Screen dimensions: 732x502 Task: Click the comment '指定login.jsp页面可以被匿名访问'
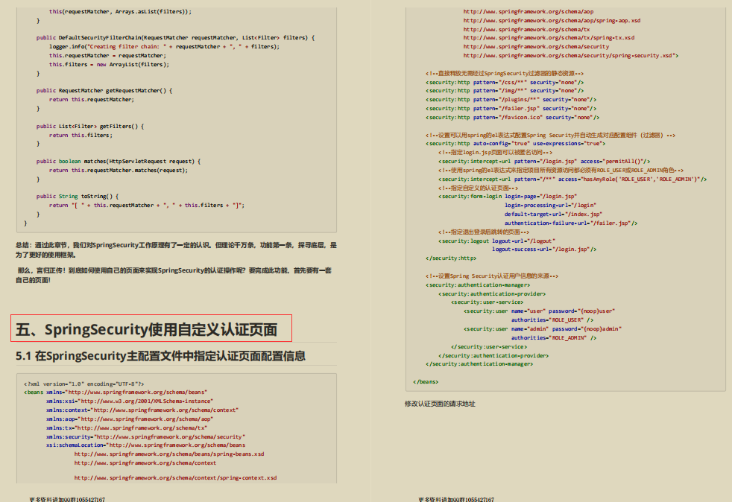pos(495,153)
